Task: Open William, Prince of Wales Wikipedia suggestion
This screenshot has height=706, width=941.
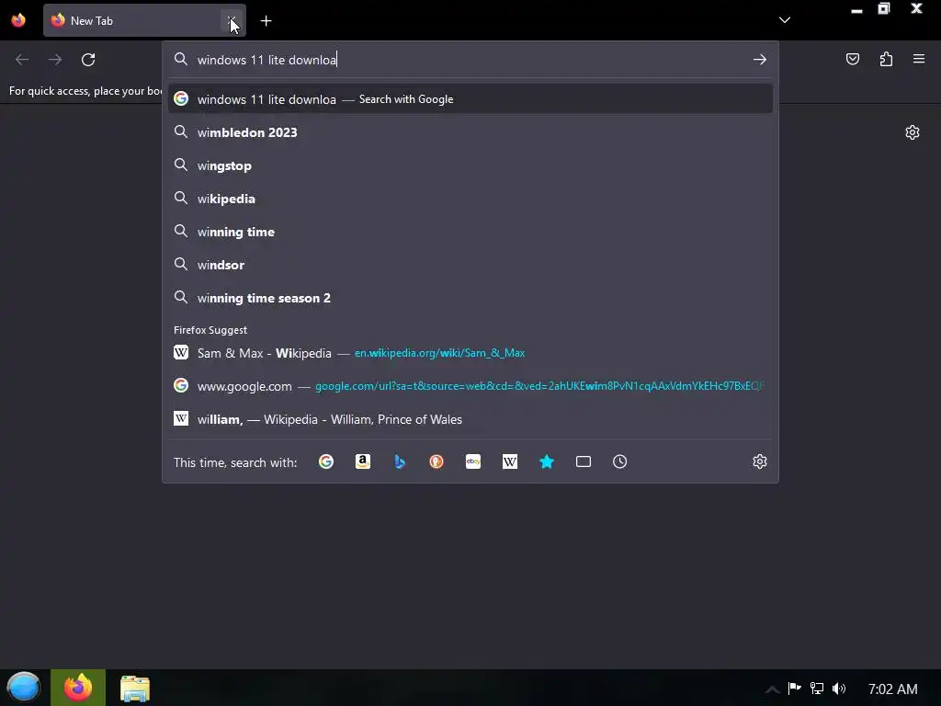Action: [470, 419]
